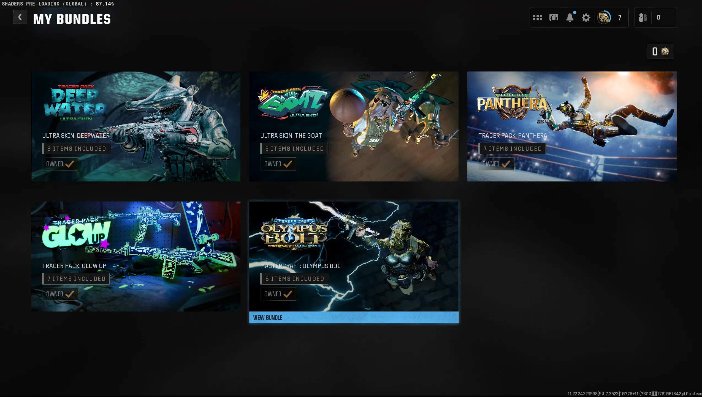
Task: Open the settings gear icon
Action: 586,18
